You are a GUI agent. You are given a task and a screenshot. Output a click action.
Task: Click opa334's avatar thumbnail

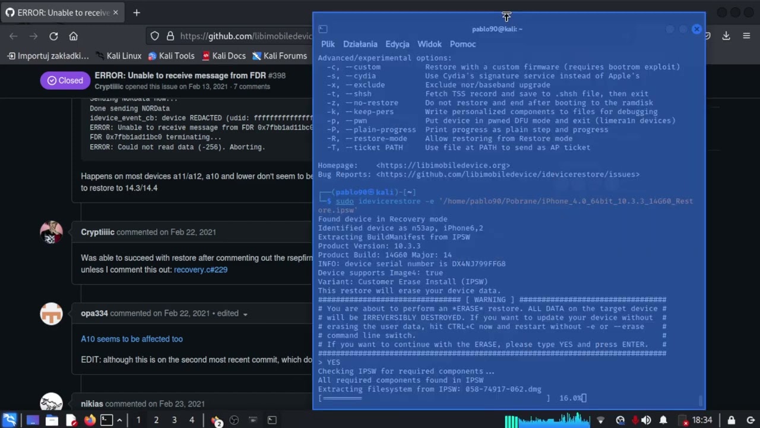(51, 313)
